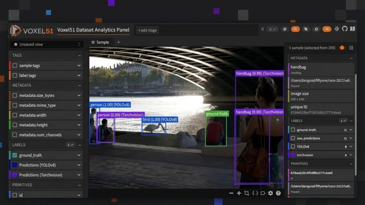Screen dimensions: 365x205
Task: Go to next sample arrow
Action: 277,120
